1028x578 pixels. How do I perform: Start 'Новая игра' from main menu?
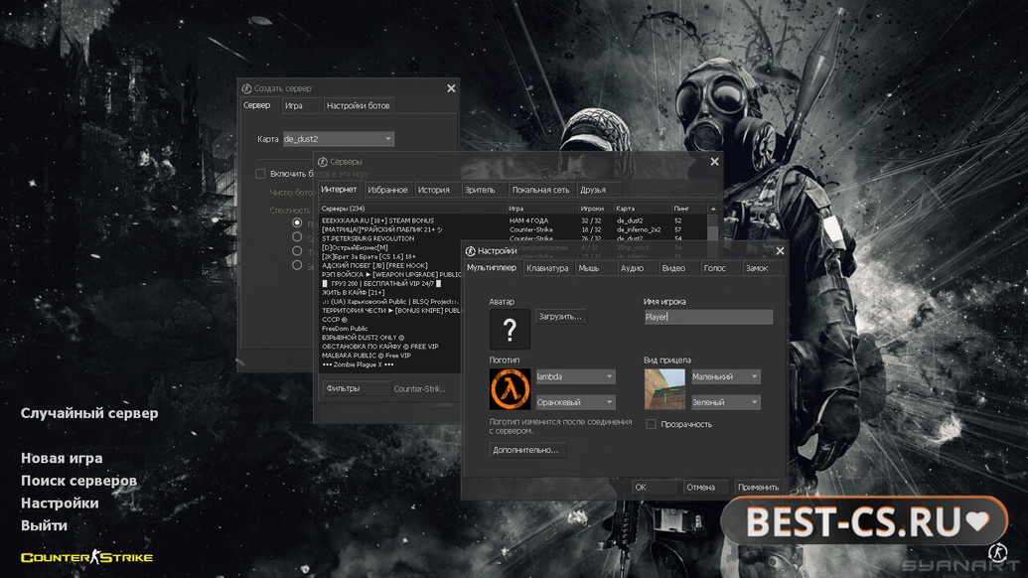(x=62, y=458)
